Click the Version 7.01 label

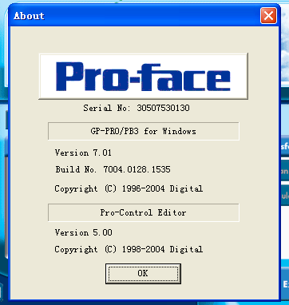[83, 152]
